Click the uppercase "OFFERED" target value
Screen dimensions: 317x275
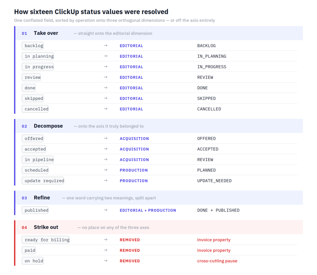point(206,139)
